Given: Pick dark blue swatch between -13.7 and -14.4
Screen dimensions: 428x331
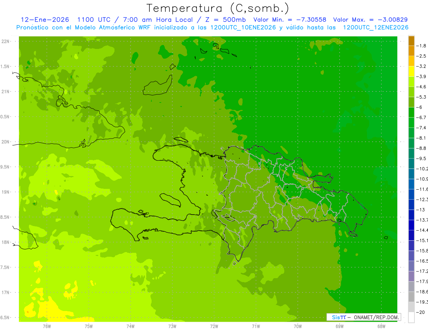Looking at the screenshot, I should [411, 225].
